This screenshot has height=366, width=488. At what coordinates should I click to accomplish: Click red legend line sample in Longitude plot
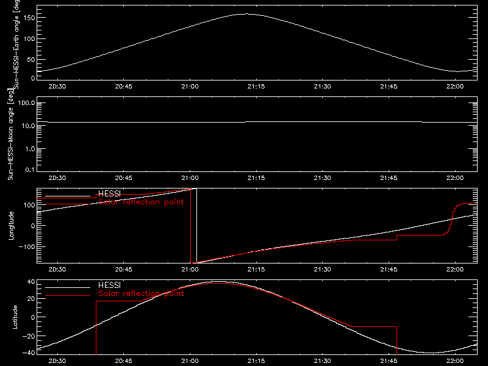(x=68, y=204)
